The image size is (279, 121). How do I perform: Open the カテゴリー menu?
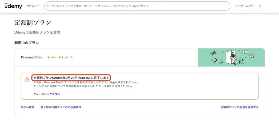[x=33, y=6]
